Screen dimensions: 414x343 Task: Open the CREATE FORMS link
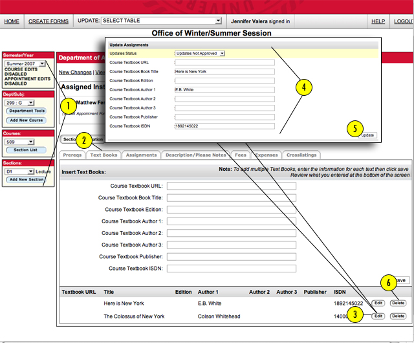[x=49, y=21]
